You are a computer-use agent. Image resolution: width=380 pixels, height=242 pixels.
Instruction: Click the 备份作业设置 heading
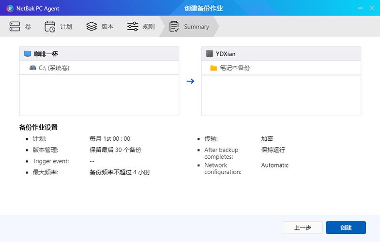click(x=38, y=127)
